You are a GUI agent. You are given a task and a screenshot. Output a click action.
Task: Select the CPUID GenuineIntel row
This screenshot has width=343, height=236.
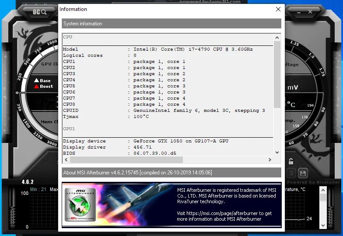coord(164,111)
